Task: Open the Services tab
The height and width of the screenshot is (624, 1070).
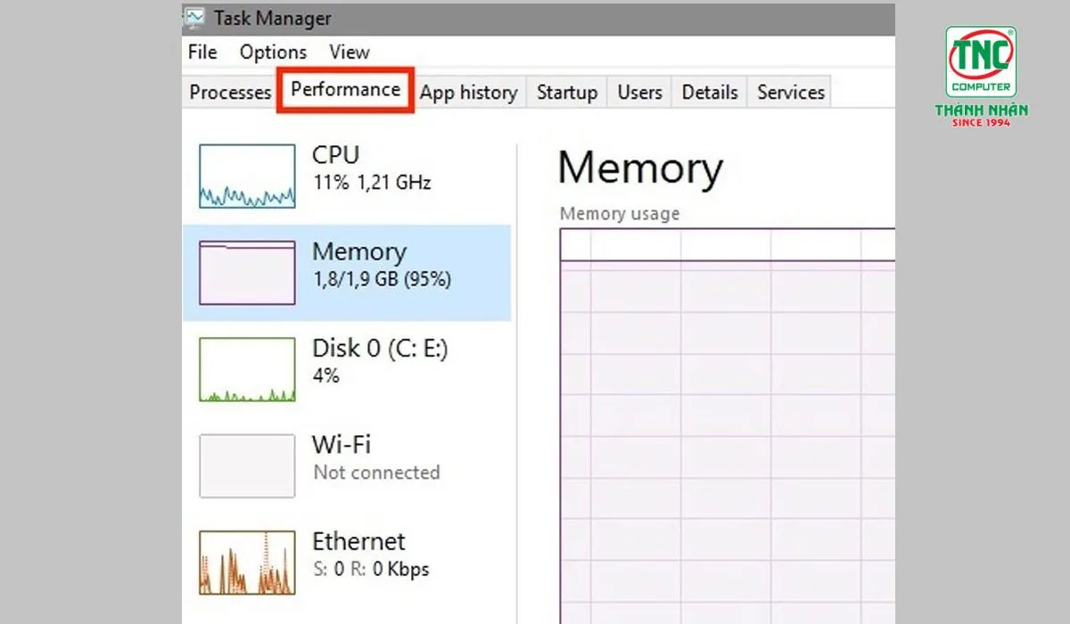Action: pos(791,93)
